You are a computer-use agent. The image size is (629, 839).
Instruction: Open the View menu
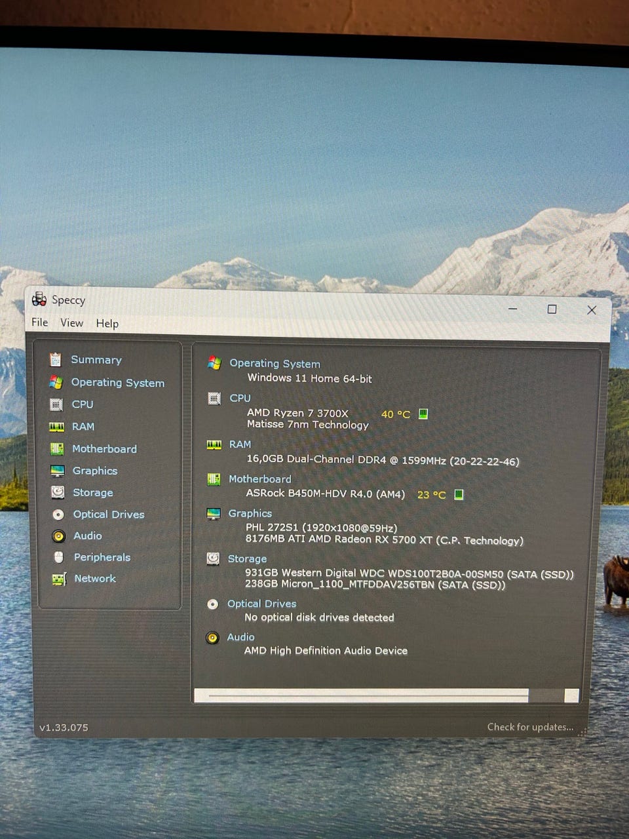point(71,322)
